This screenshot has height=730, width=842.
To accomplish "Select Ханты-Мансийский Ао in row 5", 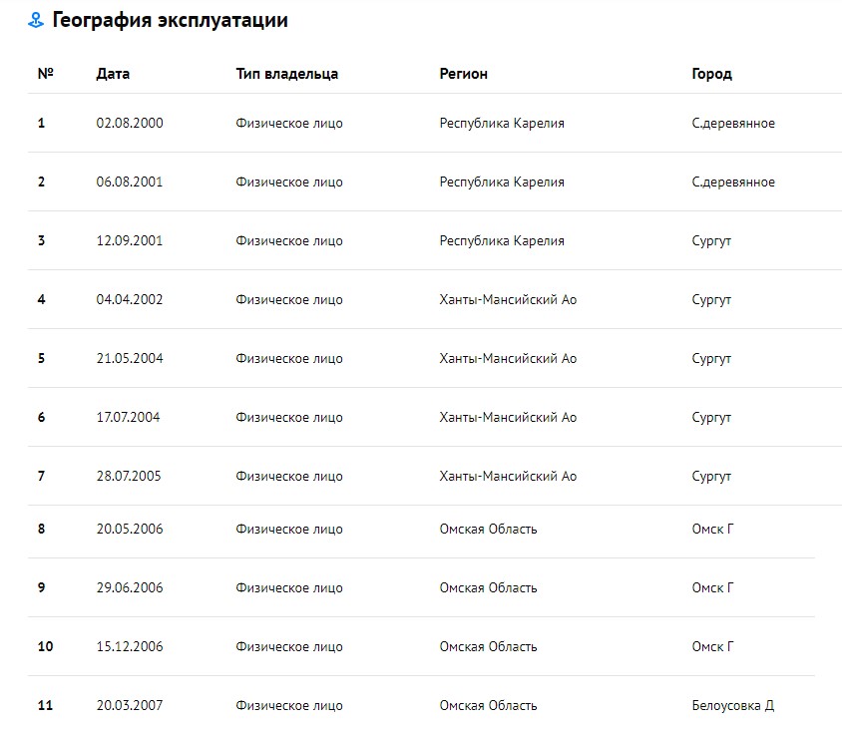I will tap(508, 359).
